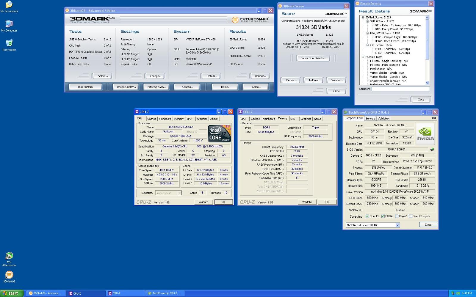Click Save as button in Score window
The image size is (476, 297).
(336, 80)
